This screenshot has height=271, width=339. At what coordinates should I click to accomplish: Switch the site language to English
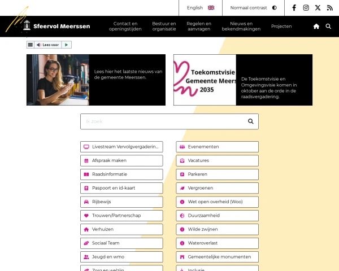[x=201, y=8]
